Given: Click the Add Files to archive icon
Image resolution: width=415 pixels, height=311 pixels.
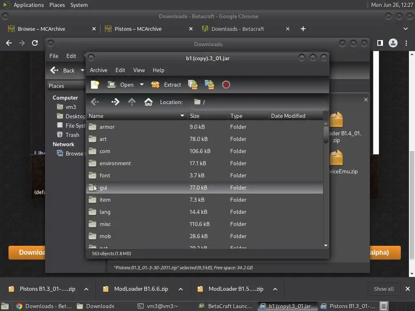Looking at the screenshot, I should coord(193,85).
